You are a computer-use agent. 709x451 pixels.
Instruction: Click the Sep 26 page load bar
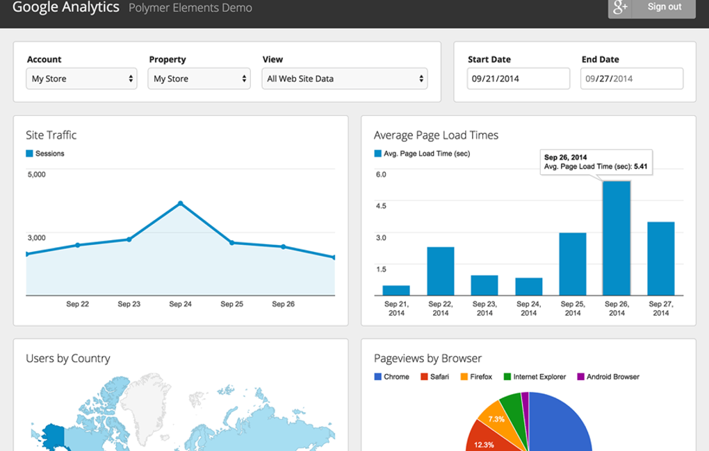(617, 239)
